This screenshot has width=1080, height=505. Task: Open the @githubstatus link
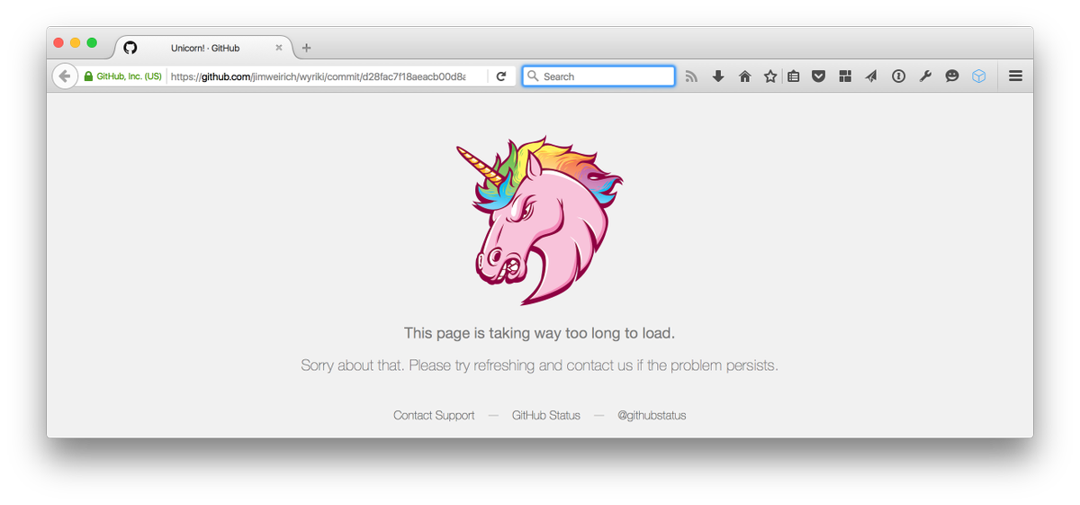(x=652, y=415)
